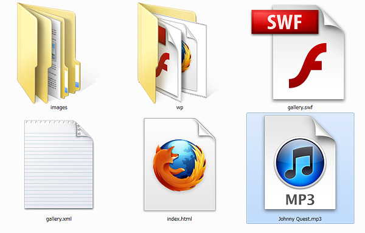
Task: Click the index.html Firefox file icon
Action: (x=179, y=165)
